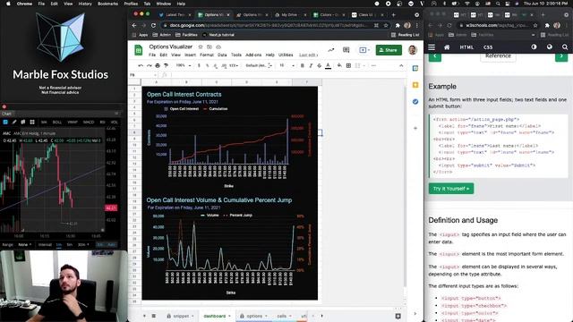The width and height of the screenshot is (573, 322).
Task: Star the Options Visualizer document
Action: click(201, 47)
